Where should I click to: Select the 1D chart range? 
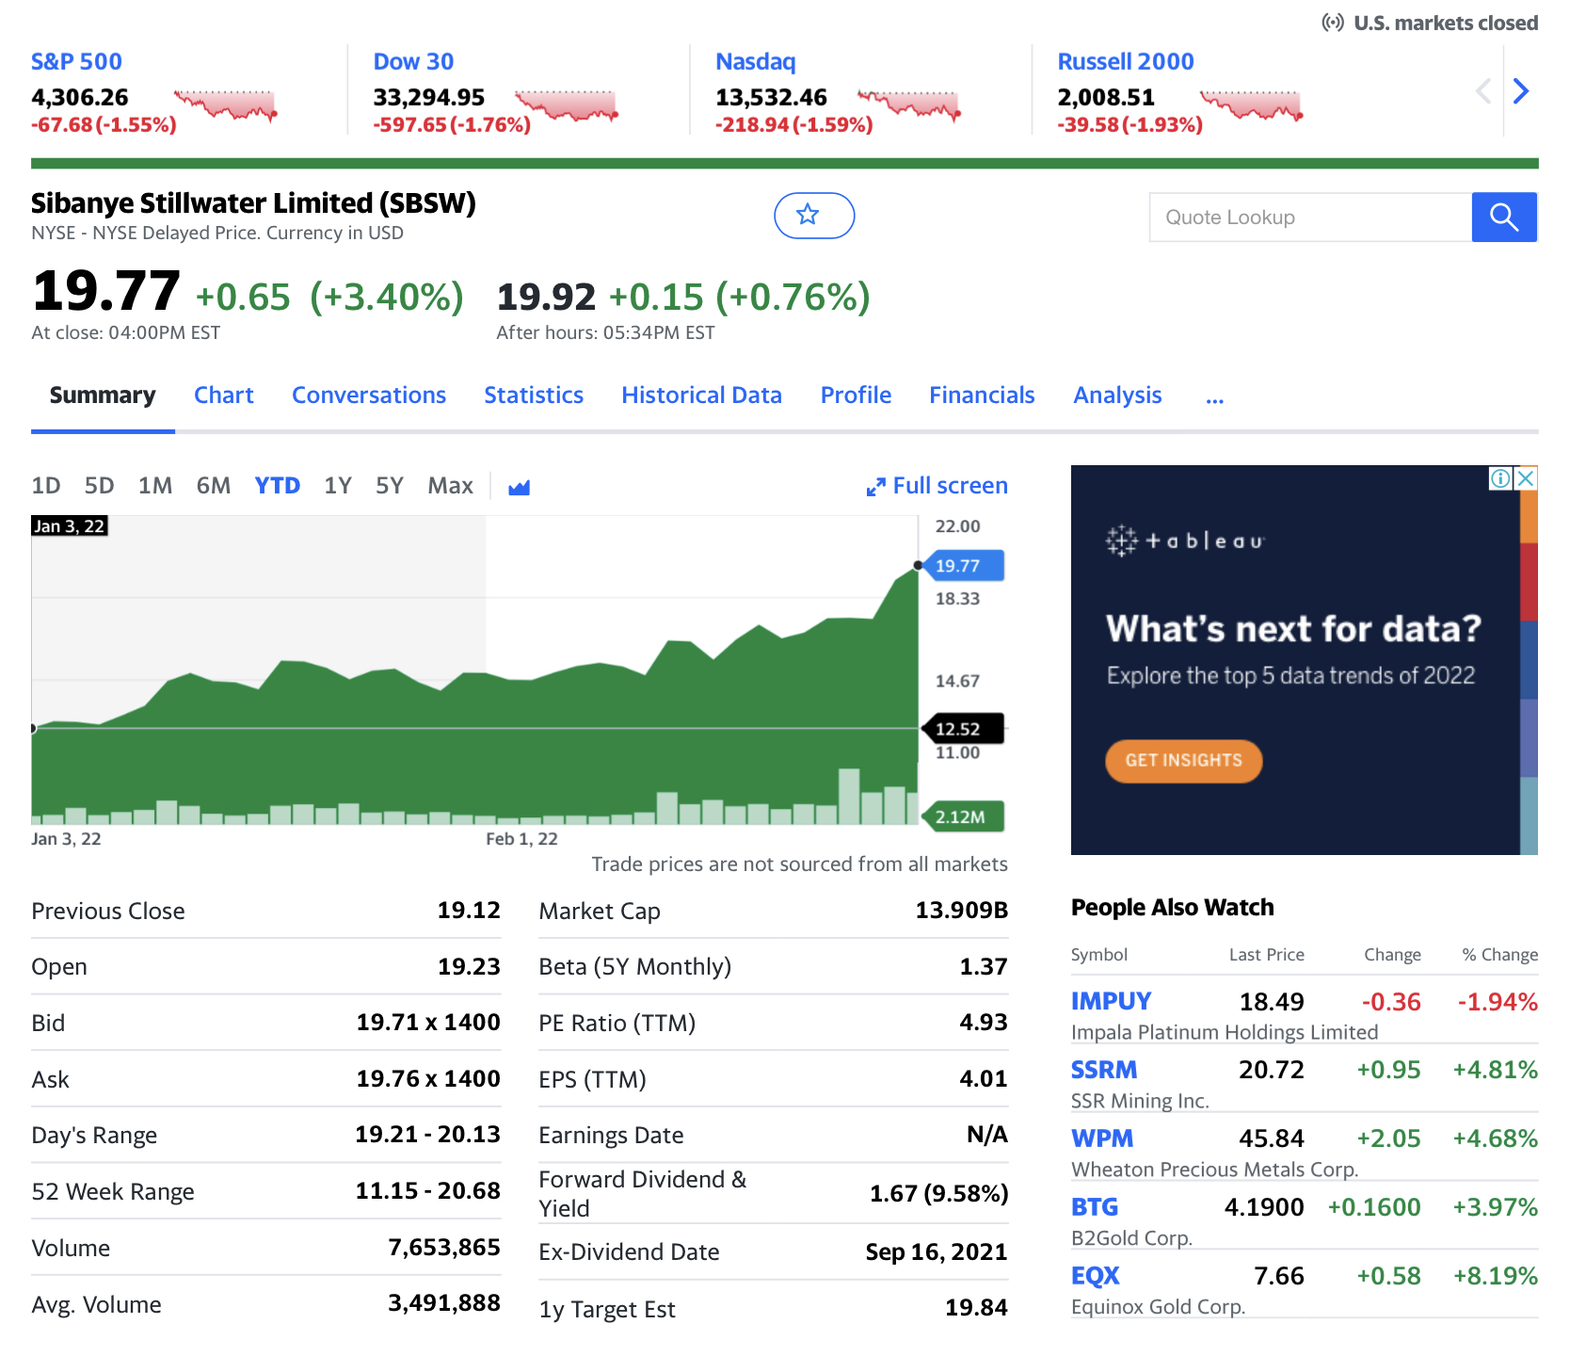click(x=46, y=486)
